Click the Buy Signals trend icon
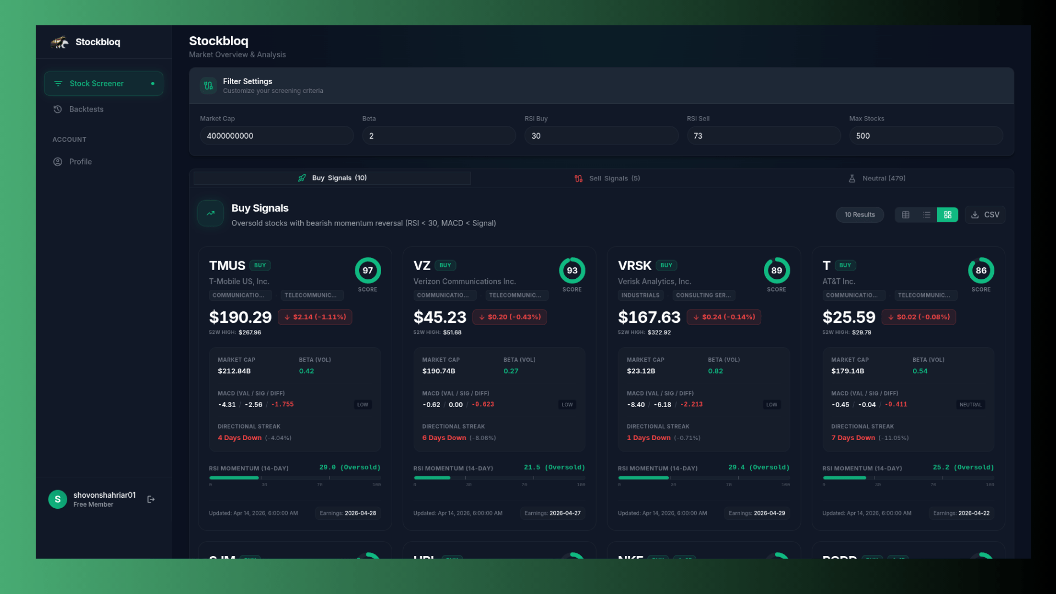The image size is (1056, 594). (x=211, y=213)
